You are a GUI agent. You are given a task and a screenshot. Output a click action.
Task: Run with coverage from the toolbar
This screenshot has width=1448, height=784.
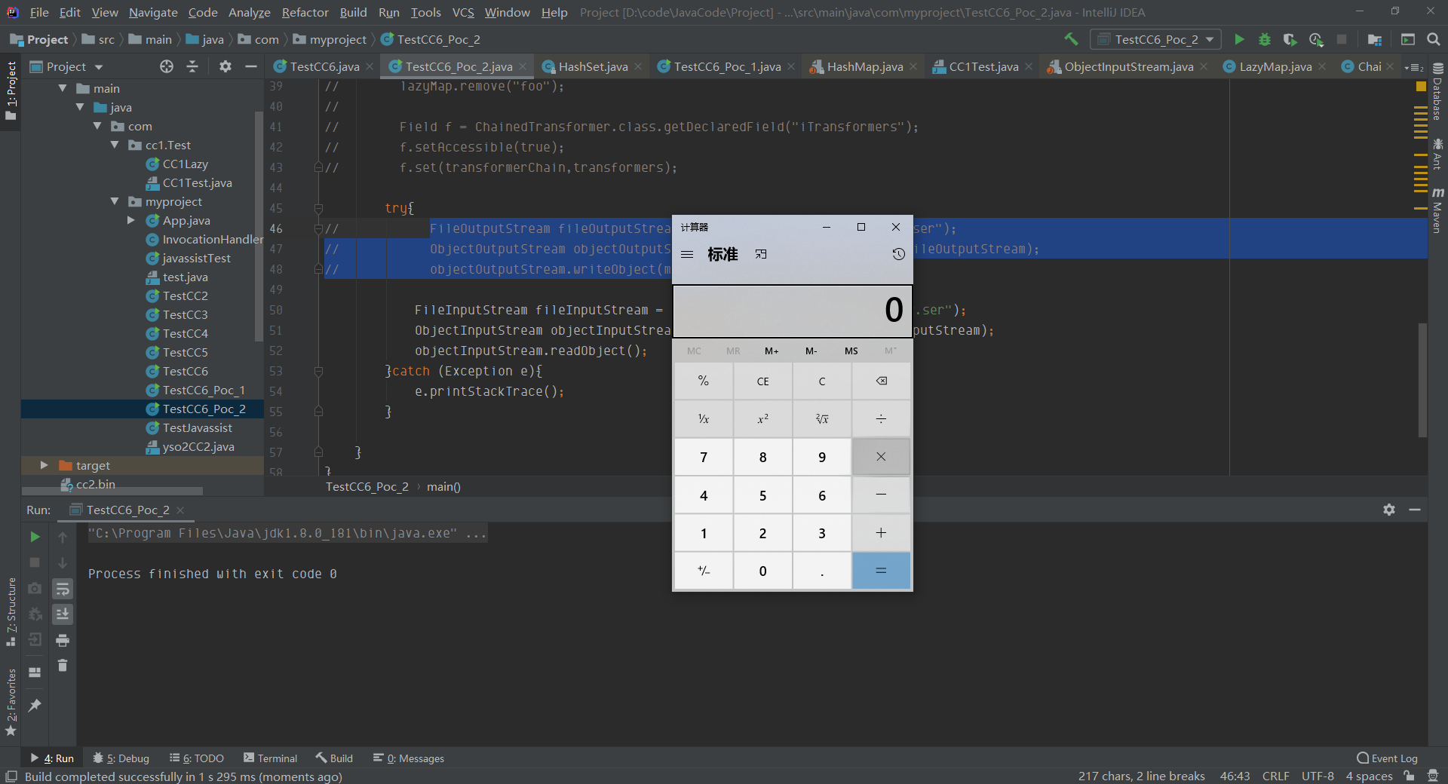tap(1290, 39)
